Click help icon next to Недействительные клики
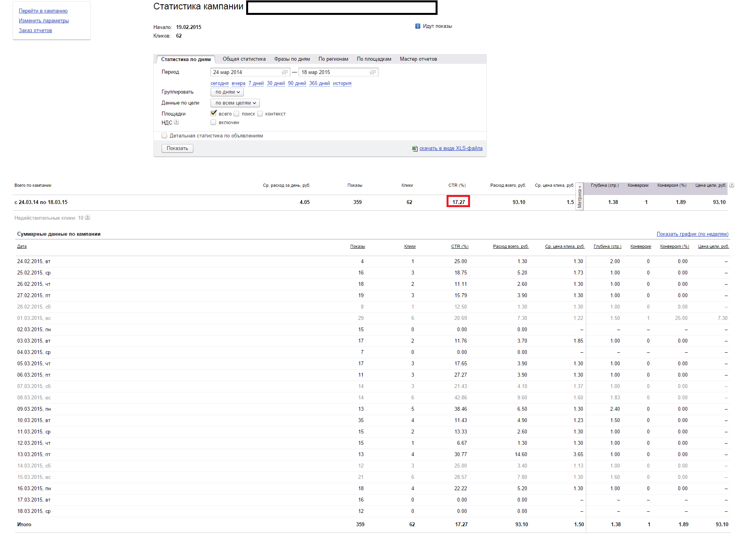The width and height of the screenshot is (753, 556). [88, 218]
